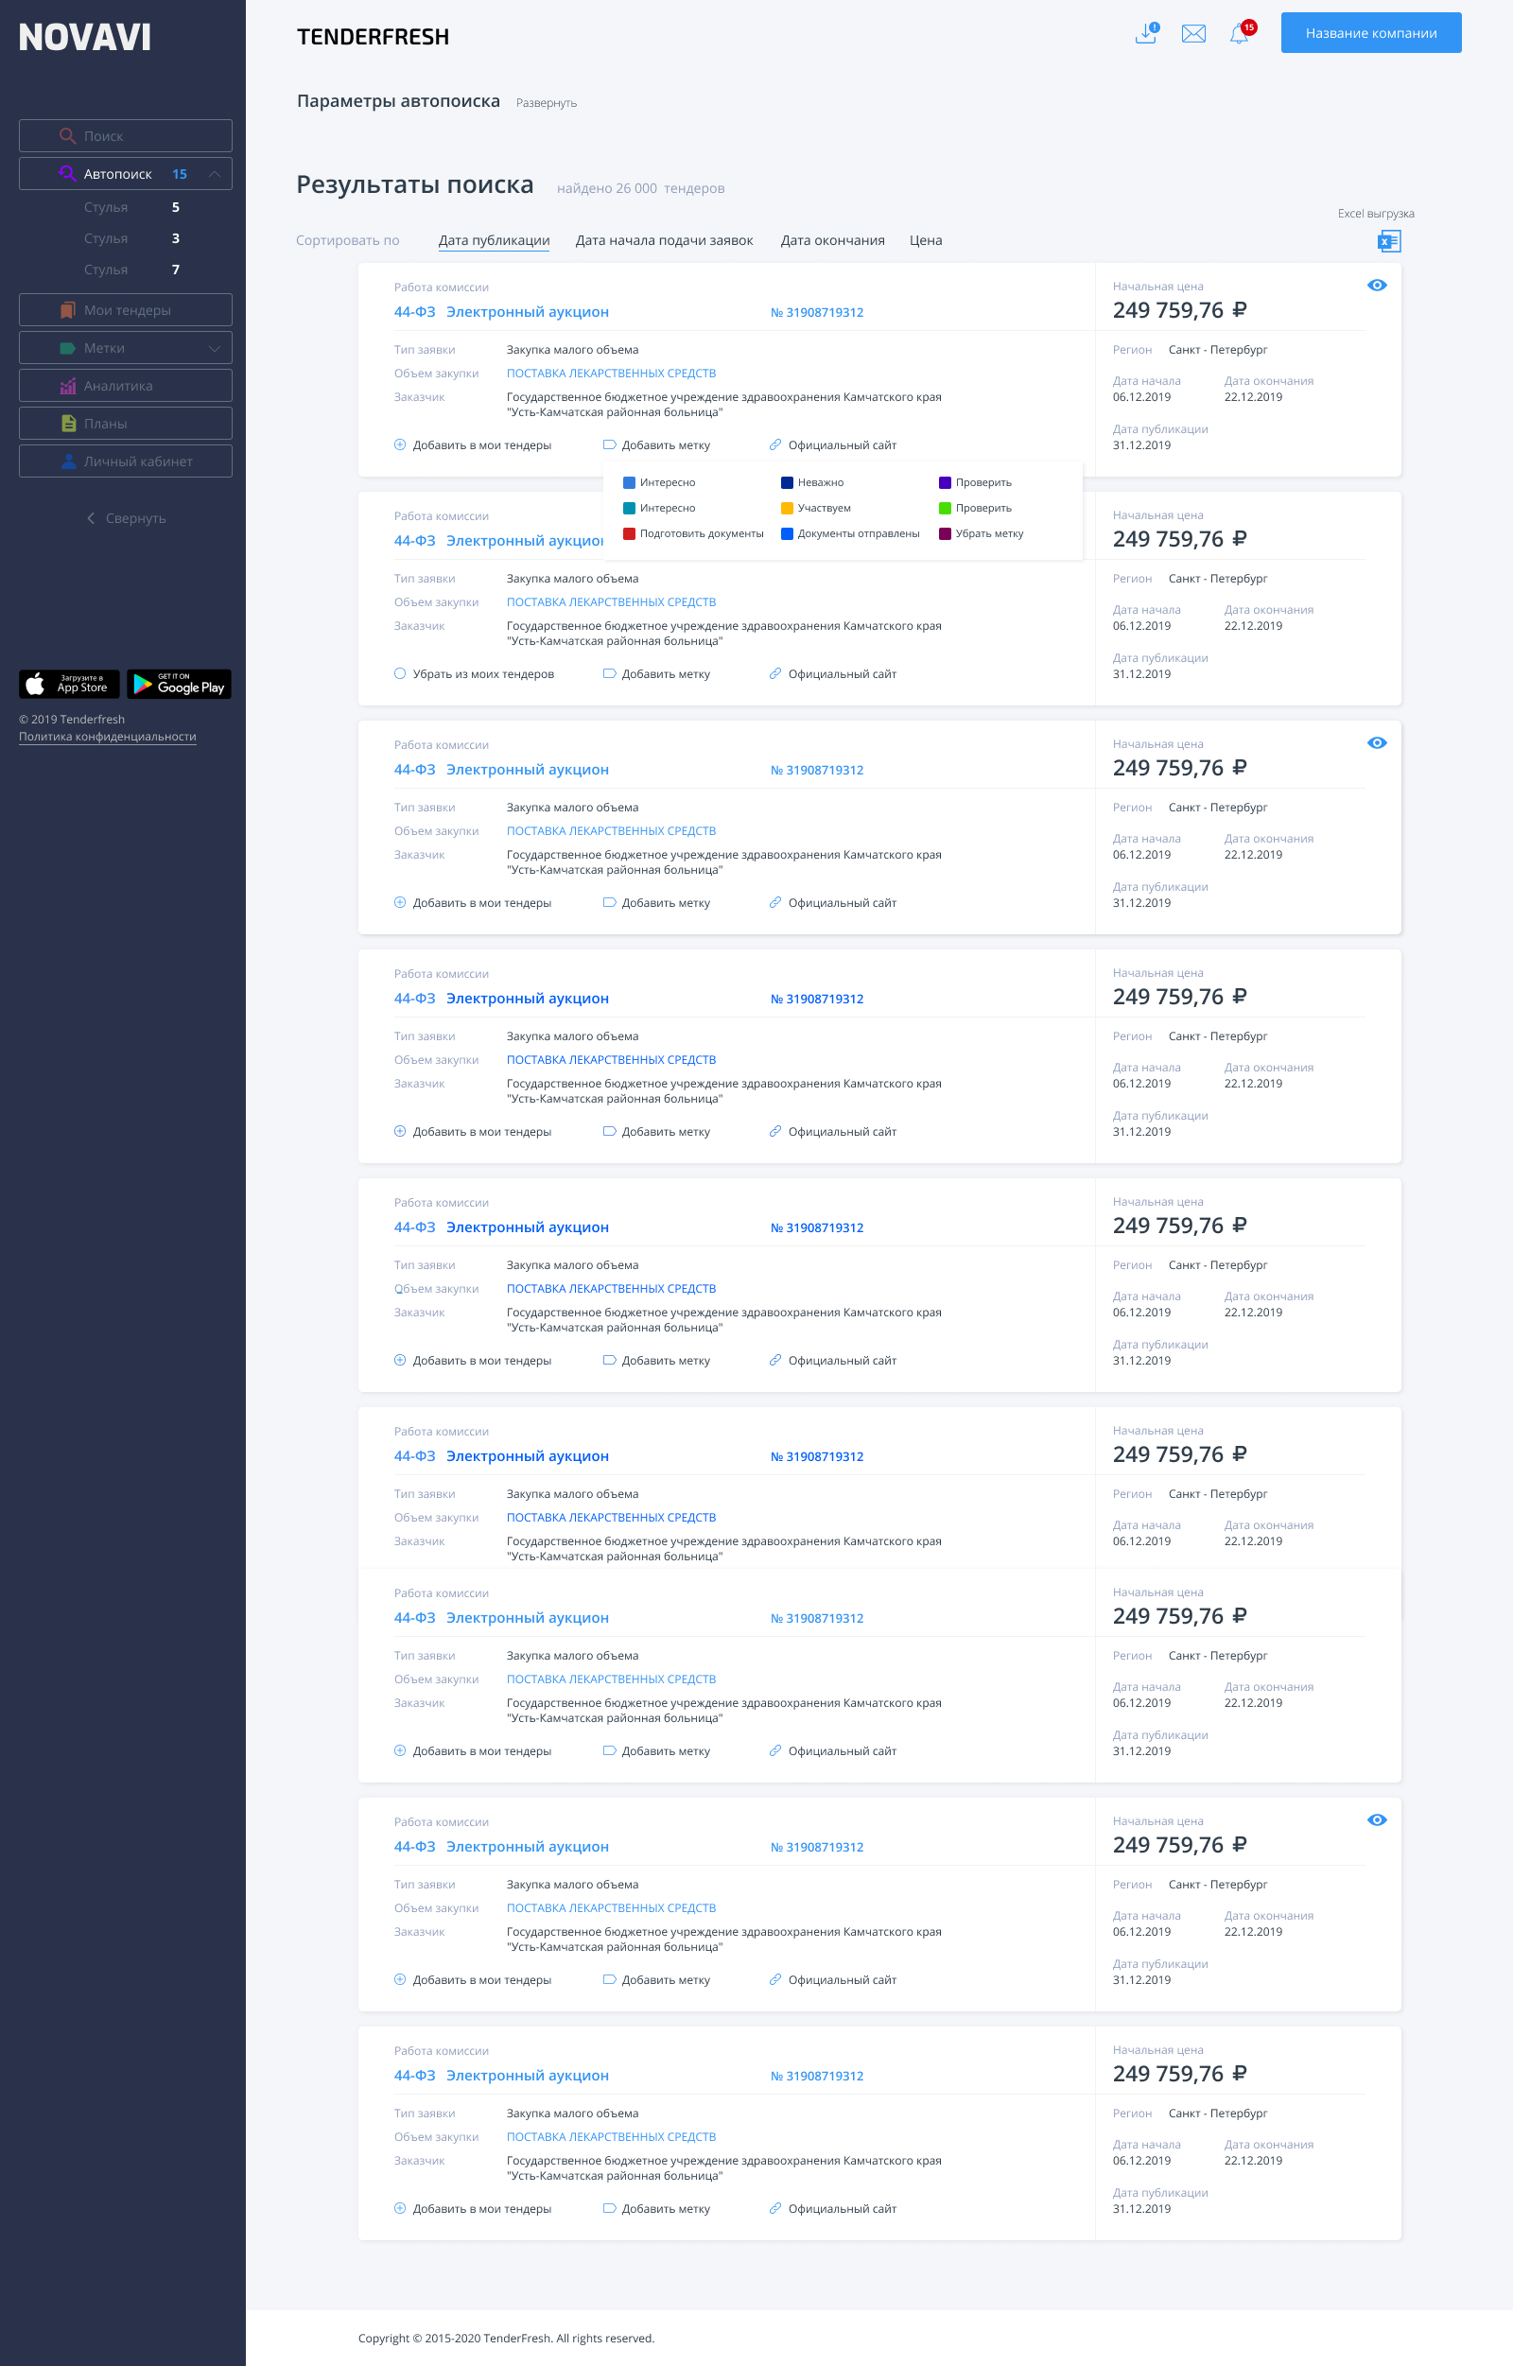Toggle the eye icon on the first tender card
Image resolution: width=1513 pixels, height=2366 pixels.
(x=1377, y=285)
